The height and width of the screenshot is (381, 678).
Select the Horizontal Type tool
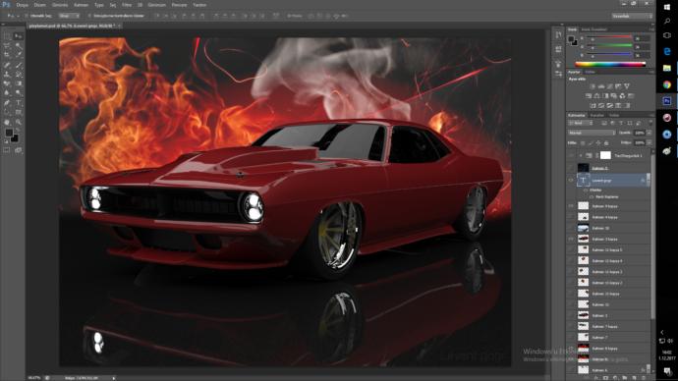pos(19,102)
